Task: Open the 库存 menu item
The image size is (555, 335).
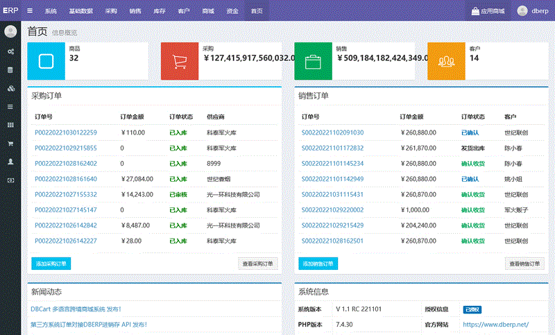Action: coord(159,12)
